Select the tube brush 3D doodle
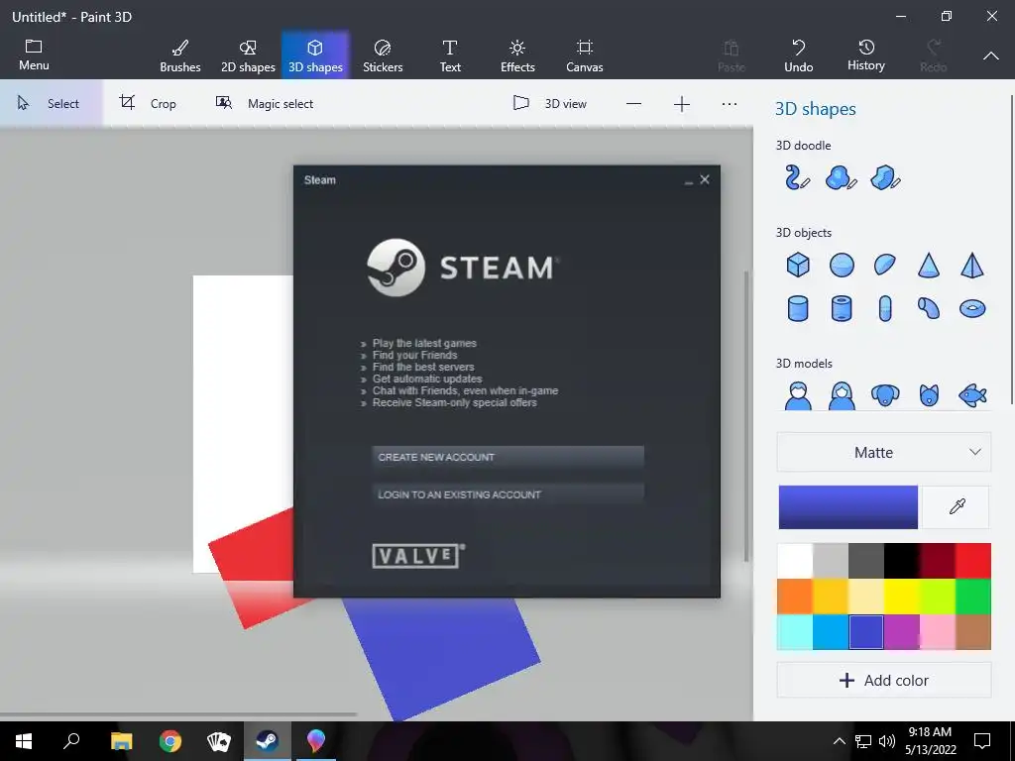The height and width of the screenshot is (761, 1015). point(798,177)
